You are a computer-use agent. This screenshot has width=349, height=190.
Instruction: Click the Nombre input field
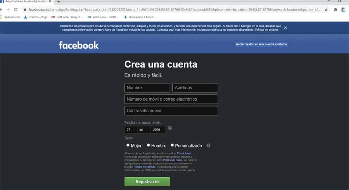click(147, 88)
